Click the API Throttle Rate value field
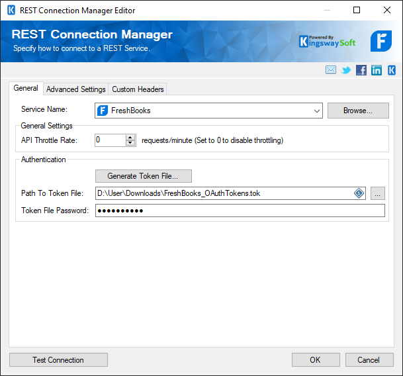403x376 pixels. click(111, 140)
